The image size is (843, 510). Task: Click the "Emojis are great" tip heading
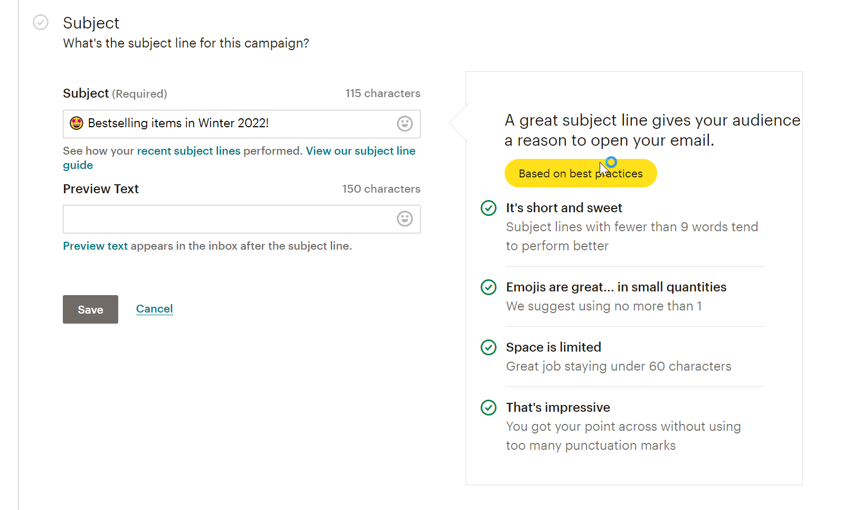616,287
